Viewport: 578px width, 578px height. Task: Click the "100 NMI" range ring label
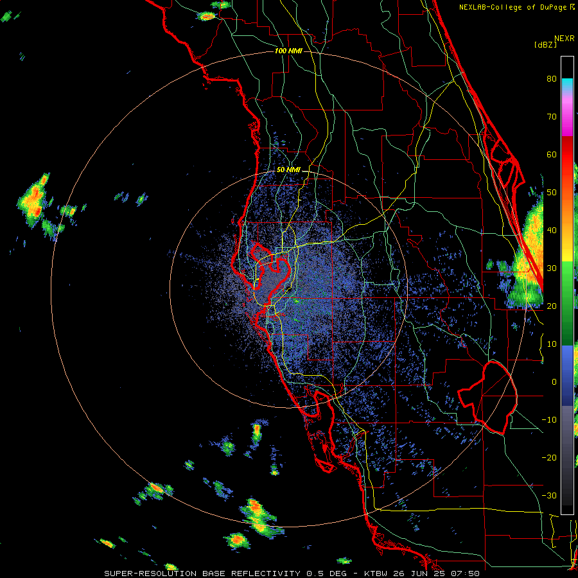pos(288,51)
